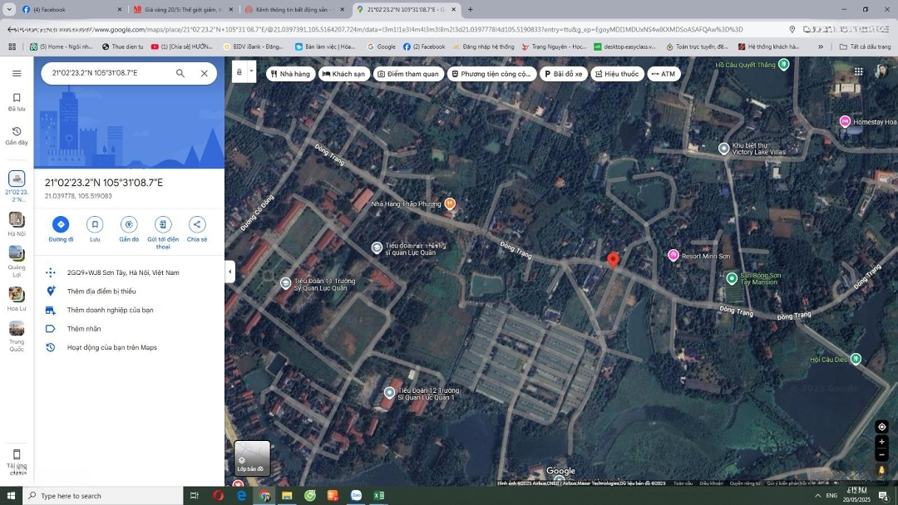Select the Khách sạn filter chip
The image size is (898, 505).
343,74
